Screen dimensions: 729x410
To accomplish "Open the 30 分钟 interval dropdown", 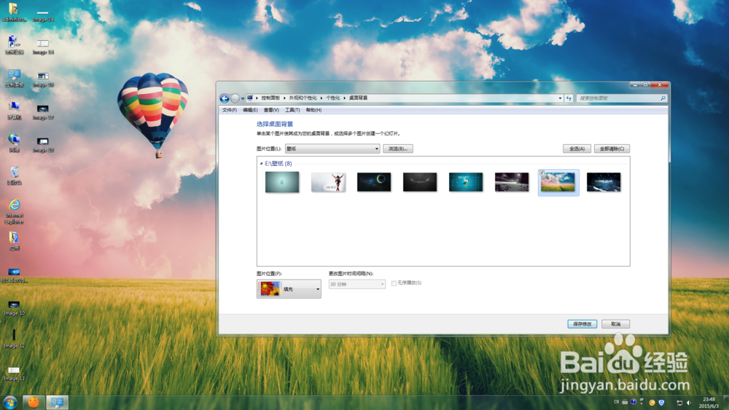I will tap(357, 284).
